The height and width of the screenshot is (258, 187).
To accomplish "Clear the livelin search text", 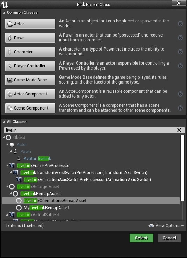I will tap(179, 130).
